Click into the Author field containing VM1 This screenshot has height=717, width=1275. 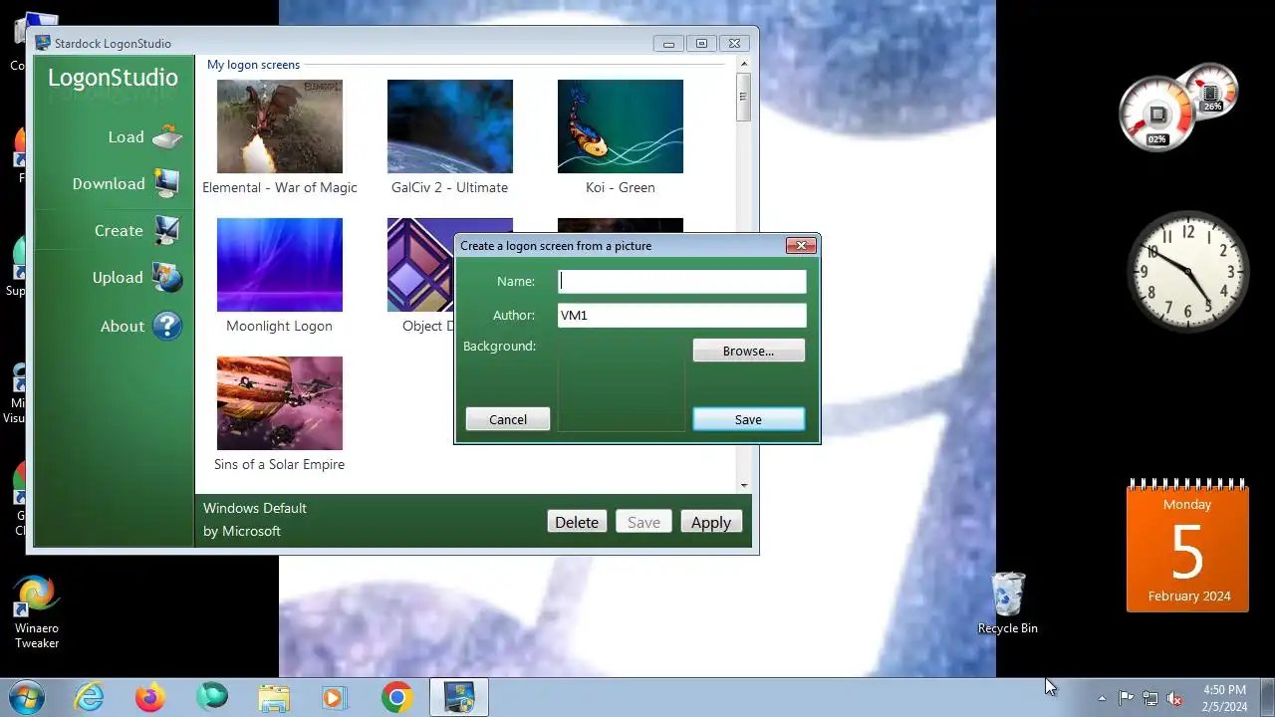pyautogui.click(x=682, y=316)
